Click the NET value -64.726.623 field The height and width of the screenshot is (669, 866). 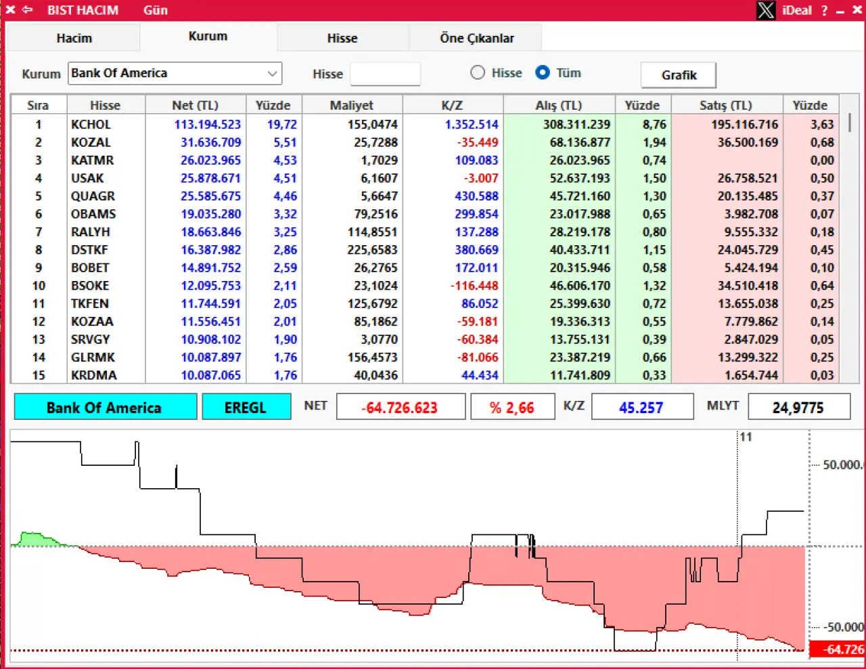pos(401,408)
